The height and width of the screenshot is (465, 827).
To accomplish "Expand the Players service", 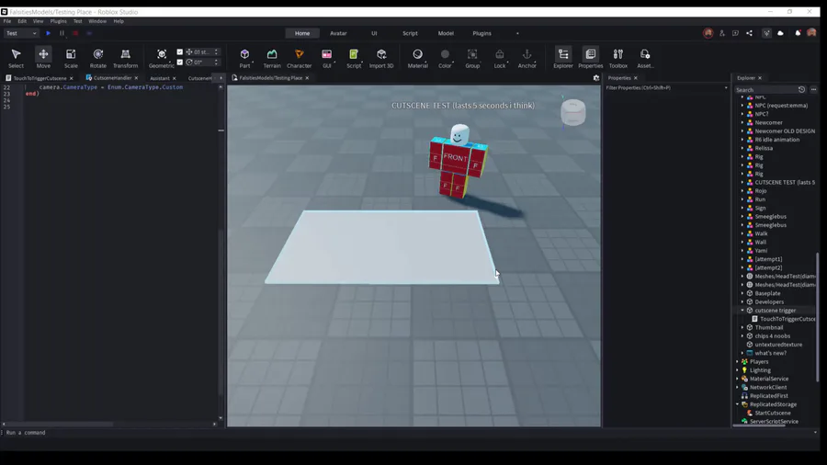I will coord(738,362).
